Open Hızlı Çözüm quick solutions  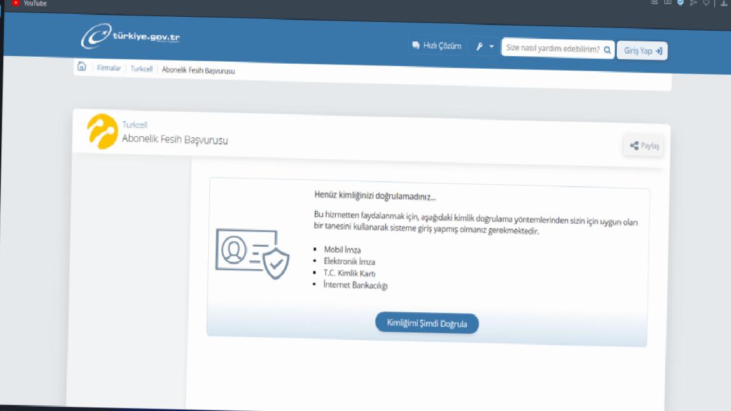pyautogui.click(x=436, y=46)
